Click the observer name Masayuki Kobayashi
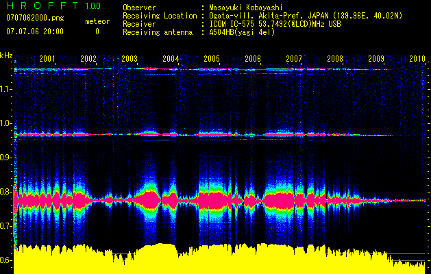The width and height of the screenshot is (431, 274). point(246,8)
